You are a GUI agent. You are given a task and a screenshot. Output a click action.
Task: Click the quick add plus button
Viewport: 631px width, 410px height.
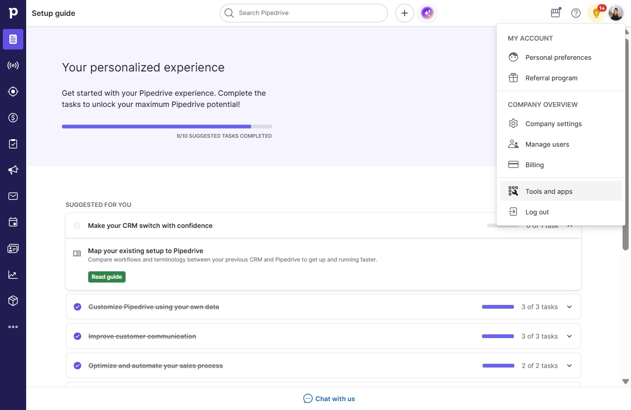pos(405,13)
